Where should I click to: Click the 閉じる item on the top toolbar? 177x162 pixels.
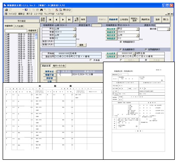coord(67,10)
